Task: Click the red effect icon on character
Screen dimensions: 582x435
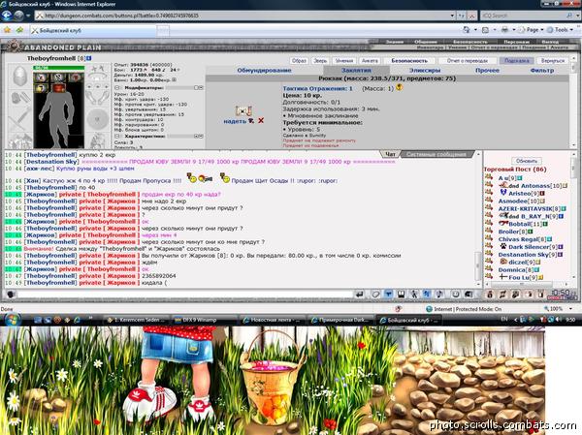Action: 58,88
